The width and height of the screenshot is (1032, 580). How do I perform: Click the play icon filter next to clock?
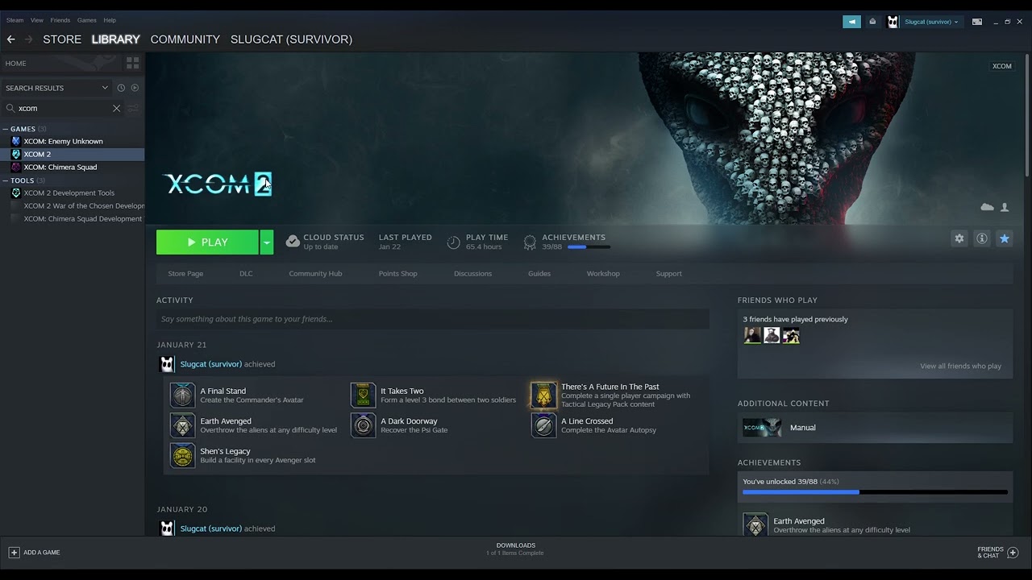pyautogui.click(x=135, y=88)
